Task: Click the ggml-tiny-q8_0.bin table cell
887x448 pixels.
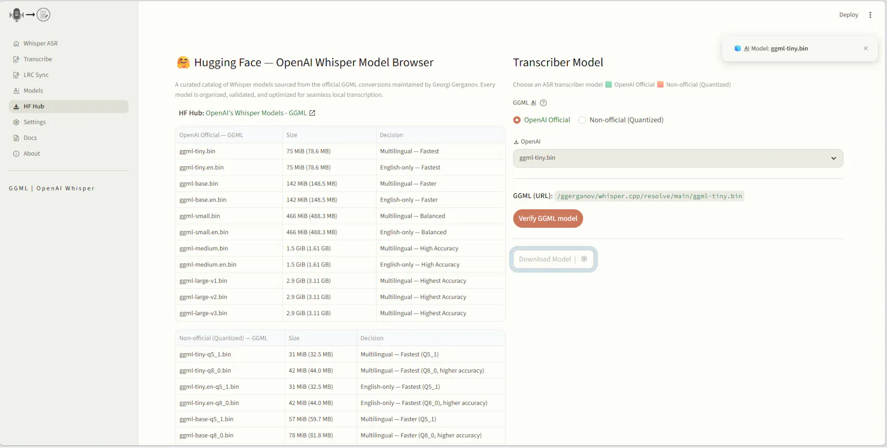Action: coord(230,370)
